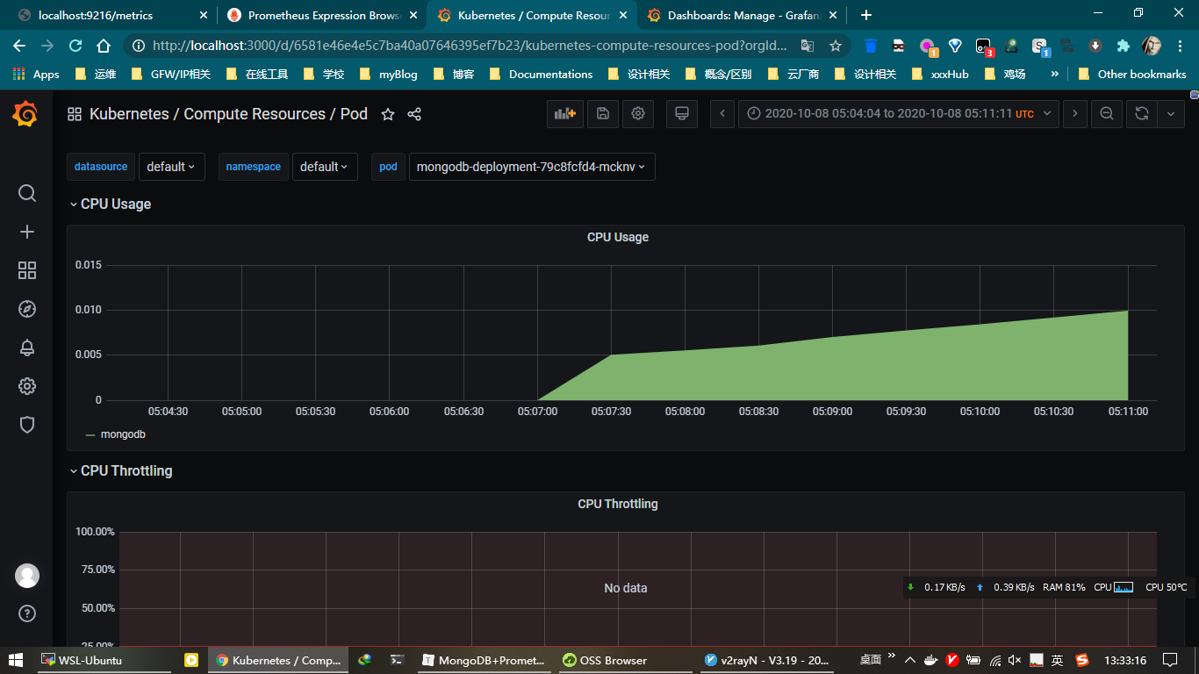Open the Explore compass icon
The width and height of the screenshot is (1199, 674).
(27, 309)
